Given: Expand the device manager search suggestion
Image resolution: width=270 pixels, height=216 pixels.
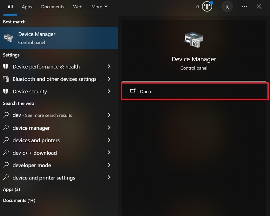Looking at the screenshot, I should point(109,128).
